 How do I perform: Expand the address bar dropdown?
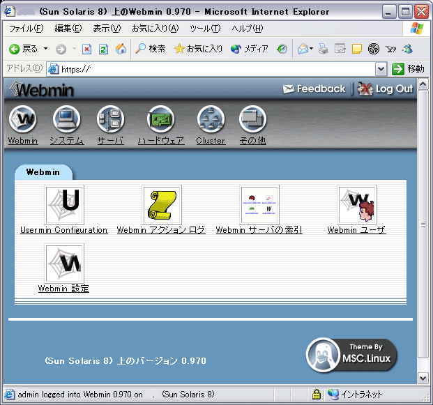click(x=381, y=69)
